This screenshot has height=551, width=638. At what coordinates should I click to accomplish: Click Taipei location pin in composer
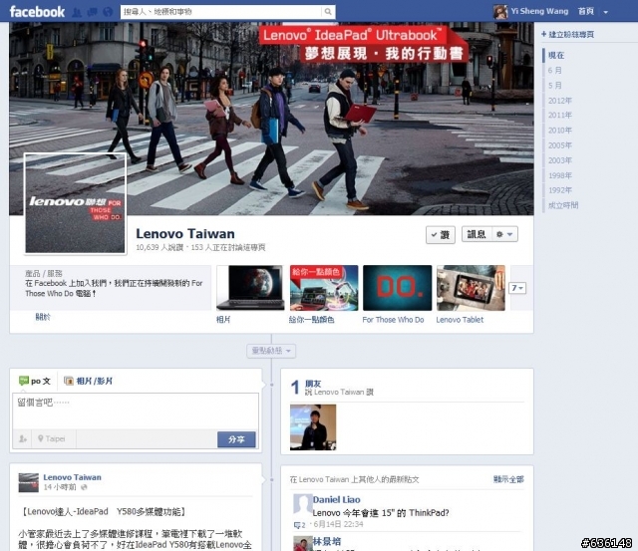(x=51, y=438)
